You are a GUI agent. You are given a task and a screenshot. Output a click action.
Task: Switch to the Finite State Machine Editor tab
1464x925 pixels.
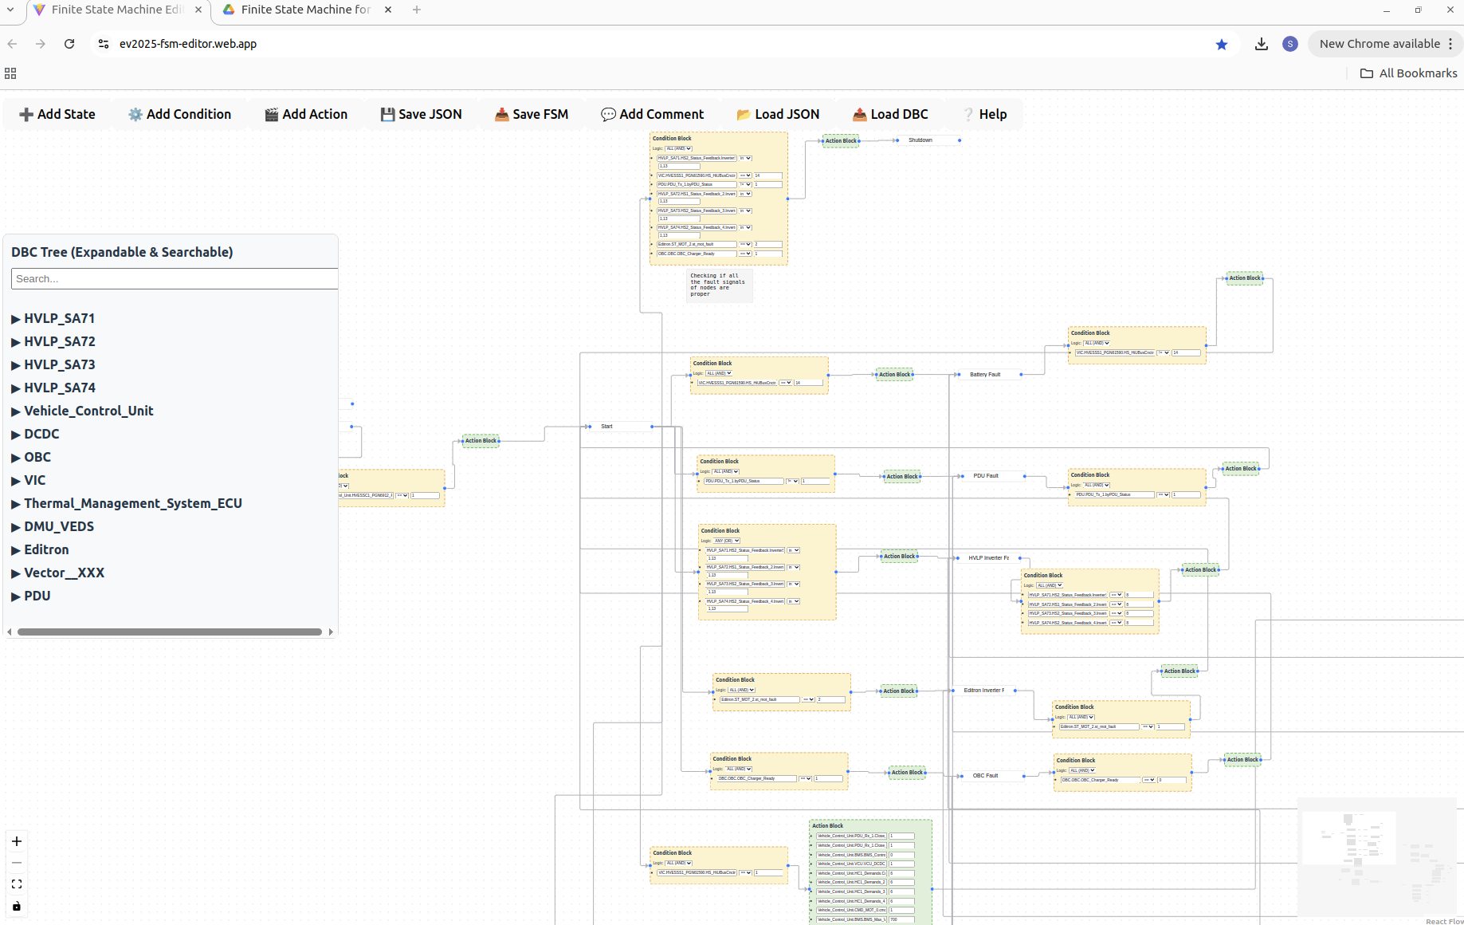point(117,10)
